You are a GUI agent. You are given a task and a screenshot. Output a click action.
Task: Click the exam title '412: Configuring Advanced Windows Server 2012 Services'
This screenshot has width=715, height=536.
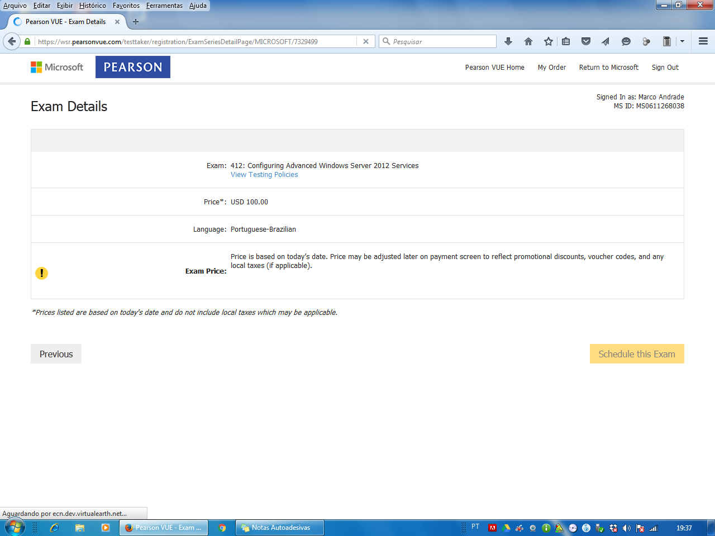pyautogui.click(x=325, y=166)
